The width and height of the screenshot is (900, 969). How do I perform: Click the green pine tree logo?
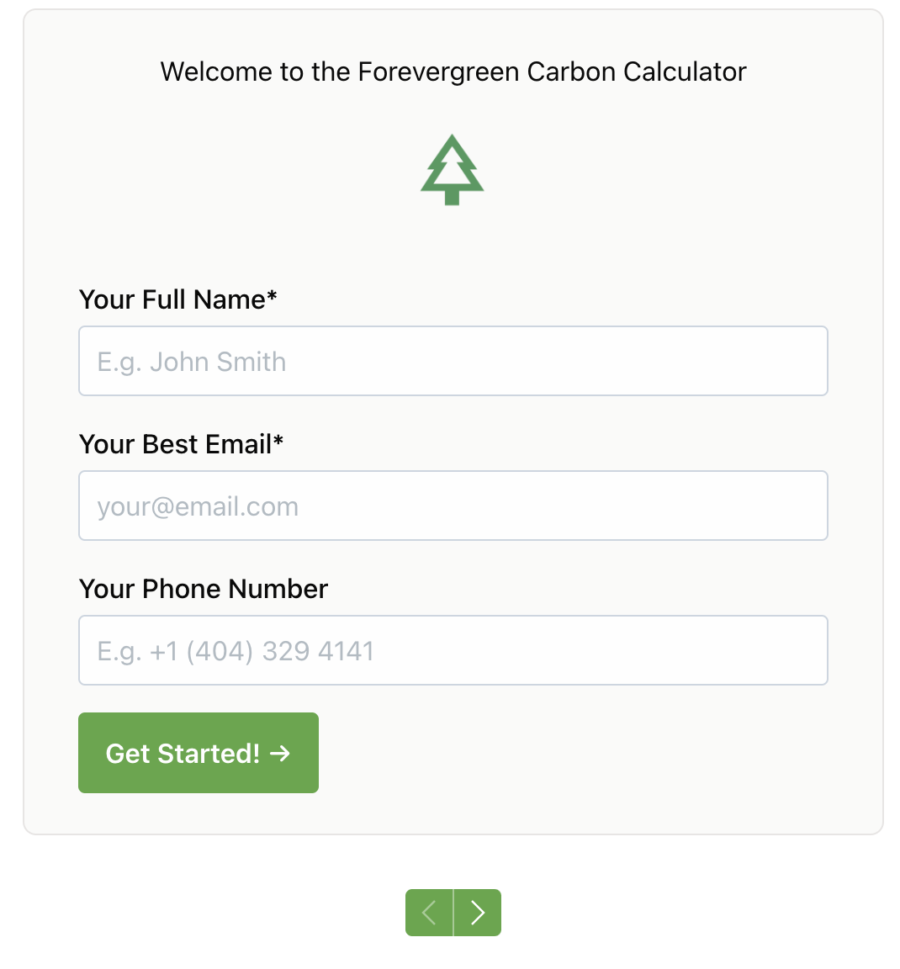(453, 169)
